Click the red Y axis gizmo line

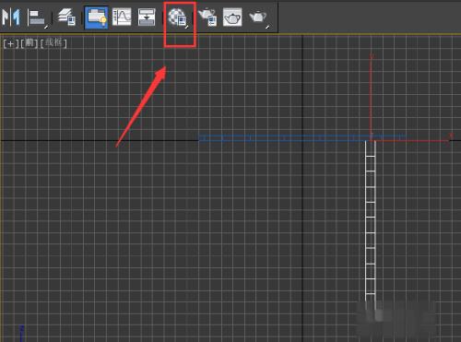tap(372, 97)
